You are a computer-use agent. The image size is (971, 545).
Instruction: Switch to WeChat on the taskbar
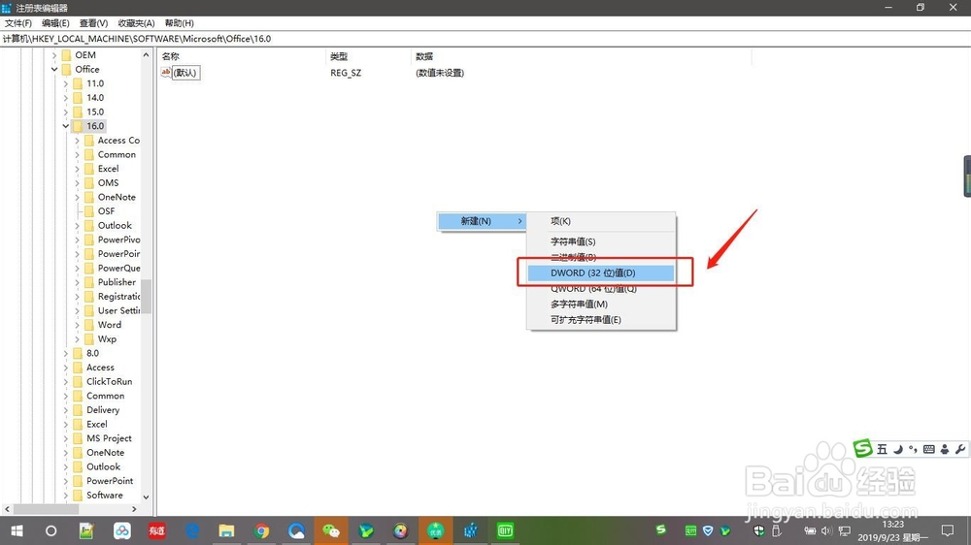331,530
